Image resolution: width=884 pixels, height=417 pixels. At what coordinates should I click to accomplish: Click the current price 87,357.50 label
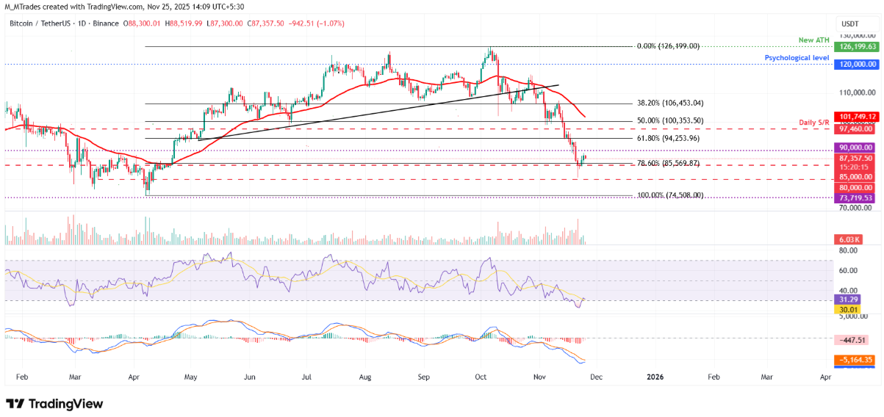[x=855, y=158]
